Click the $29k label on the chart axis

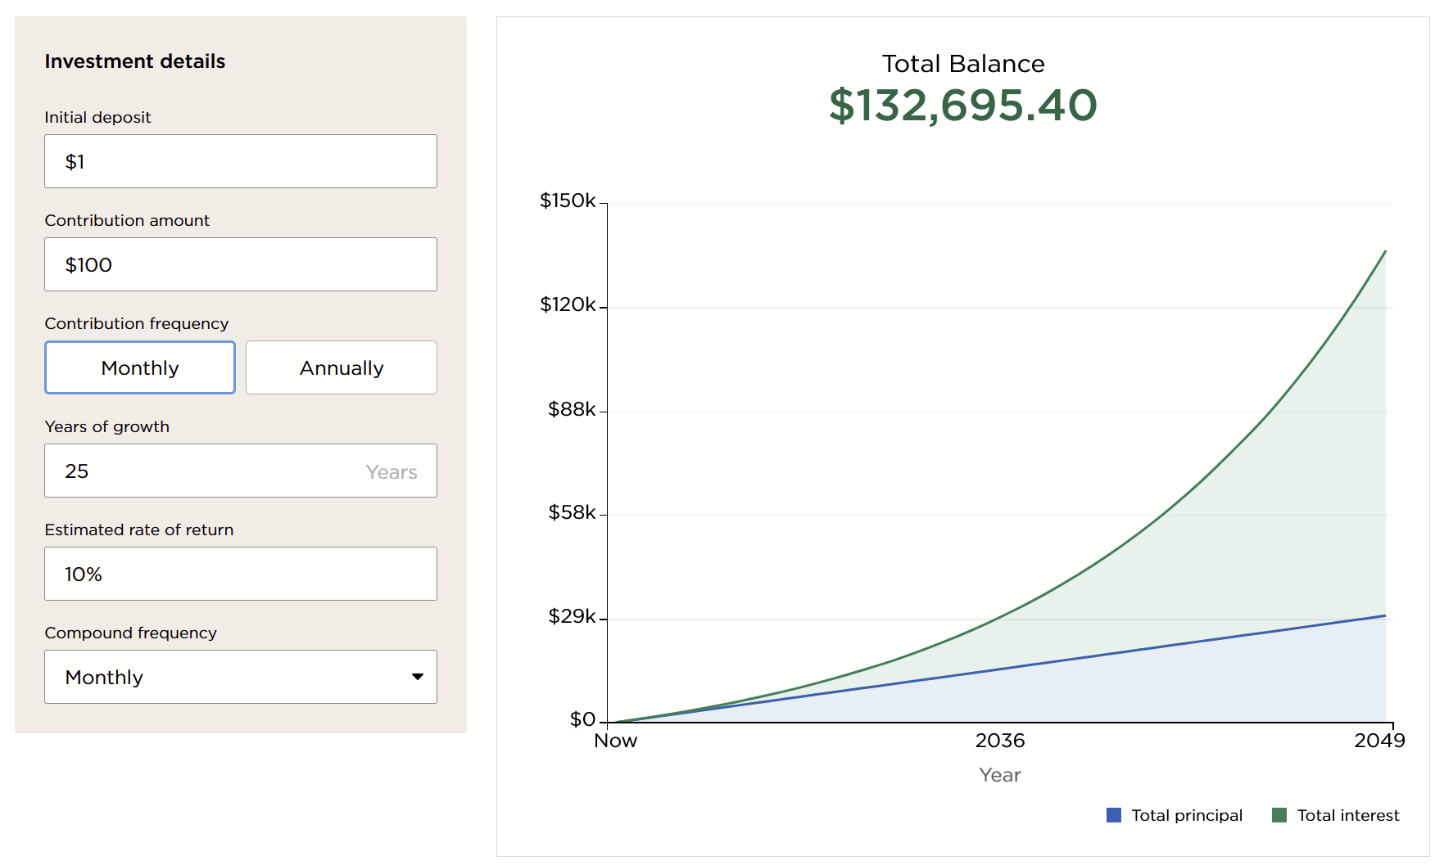(x=572, y=616)
